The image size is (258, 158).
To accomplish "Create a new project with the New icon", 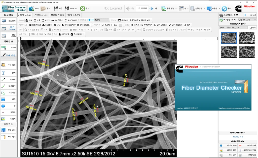I will point(33,8).
